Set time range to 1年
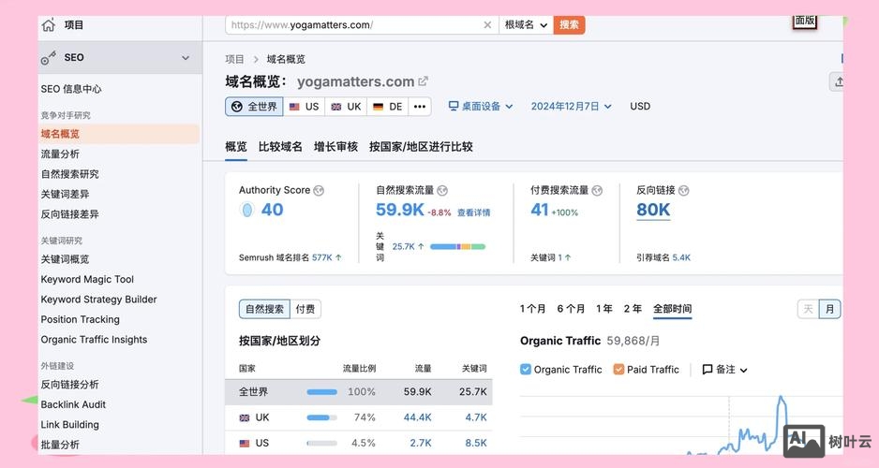This screenshot has height=468, width=879. (x=603, y=309)
